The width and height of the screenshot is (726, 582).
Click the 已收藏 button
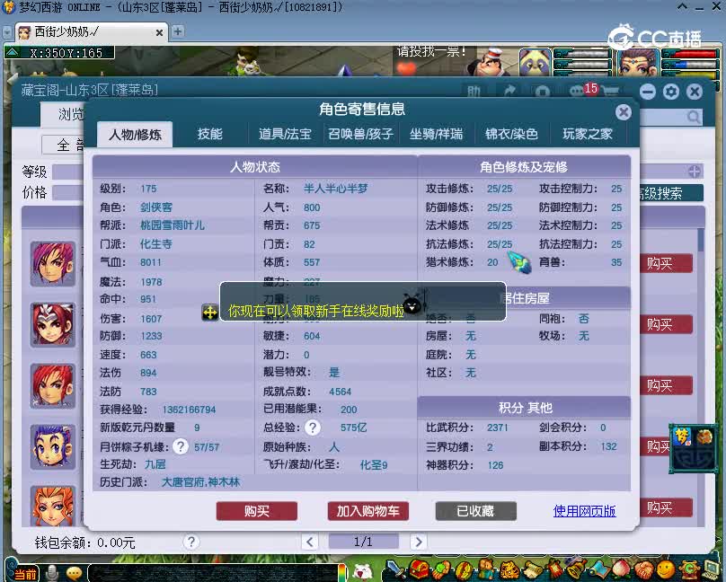(475, 511)
